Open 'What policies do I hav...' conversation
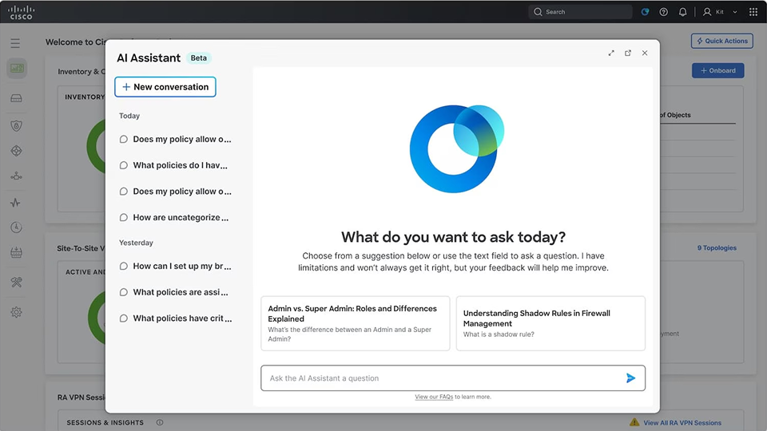 click(x=173, y=165)
